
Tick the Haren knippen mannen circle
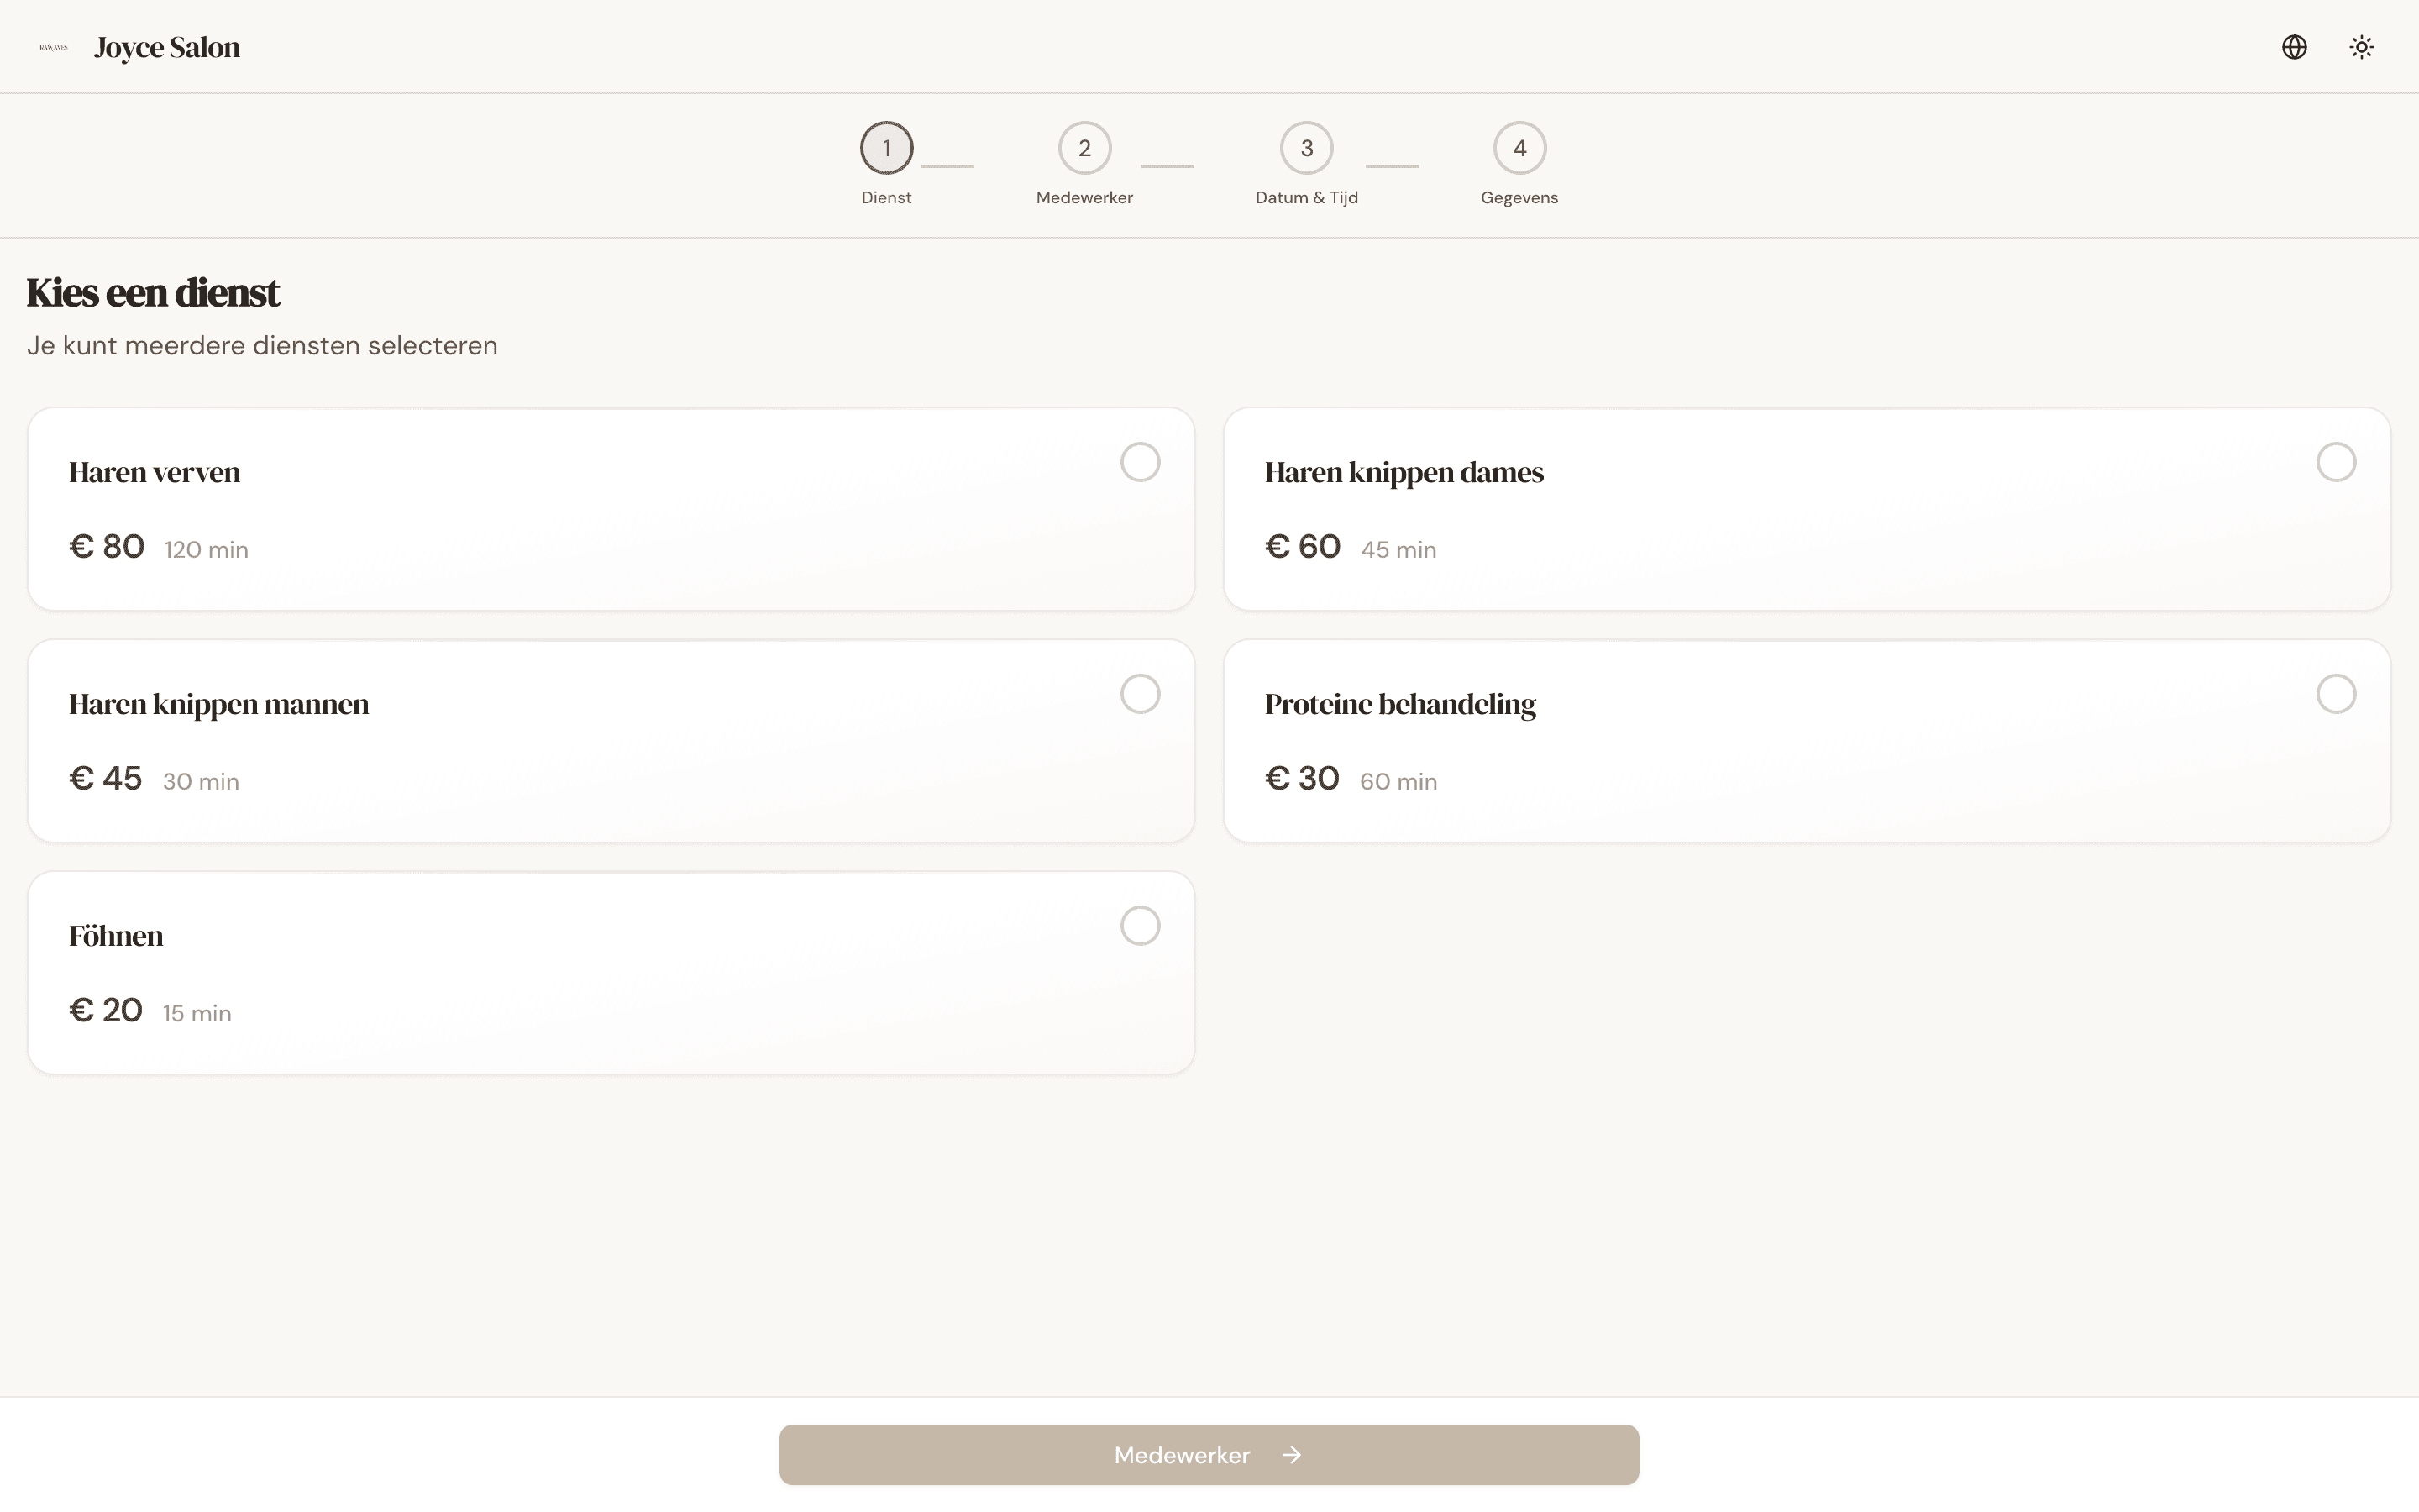(x=1140, y=694)
